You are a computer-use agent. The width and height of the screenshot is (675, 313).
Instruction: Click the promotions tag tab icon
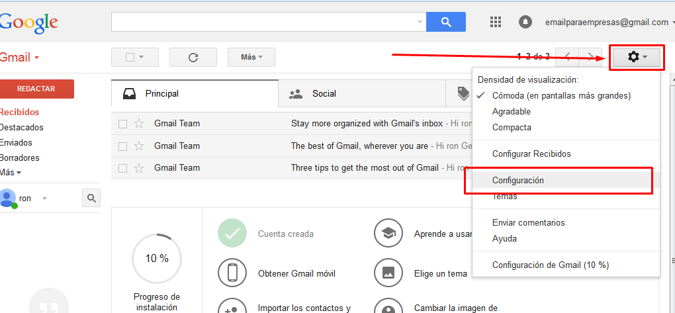point(463,93)
